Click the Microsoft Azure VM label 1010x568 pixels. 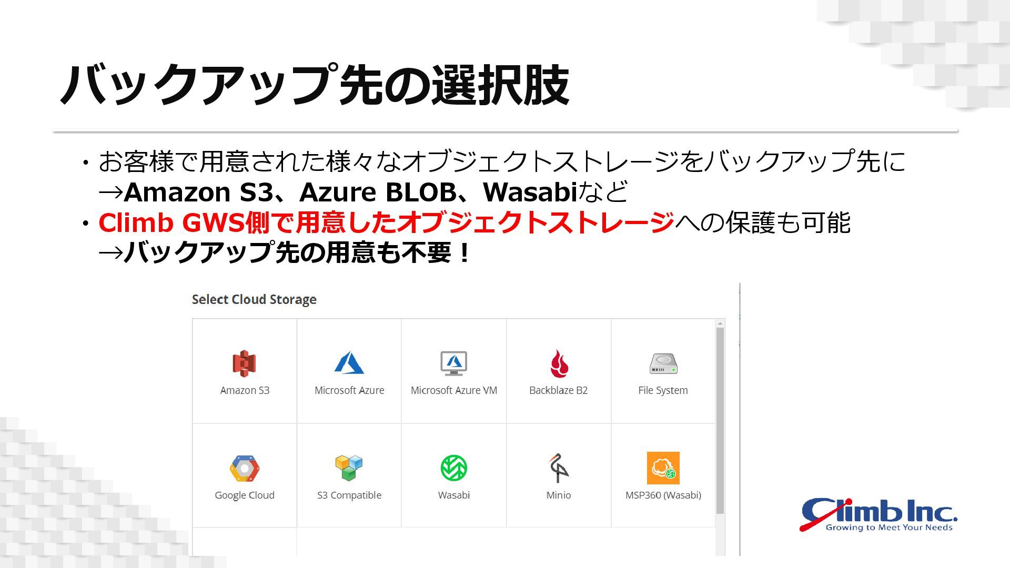pyautogui.click(x=454, y=390)
